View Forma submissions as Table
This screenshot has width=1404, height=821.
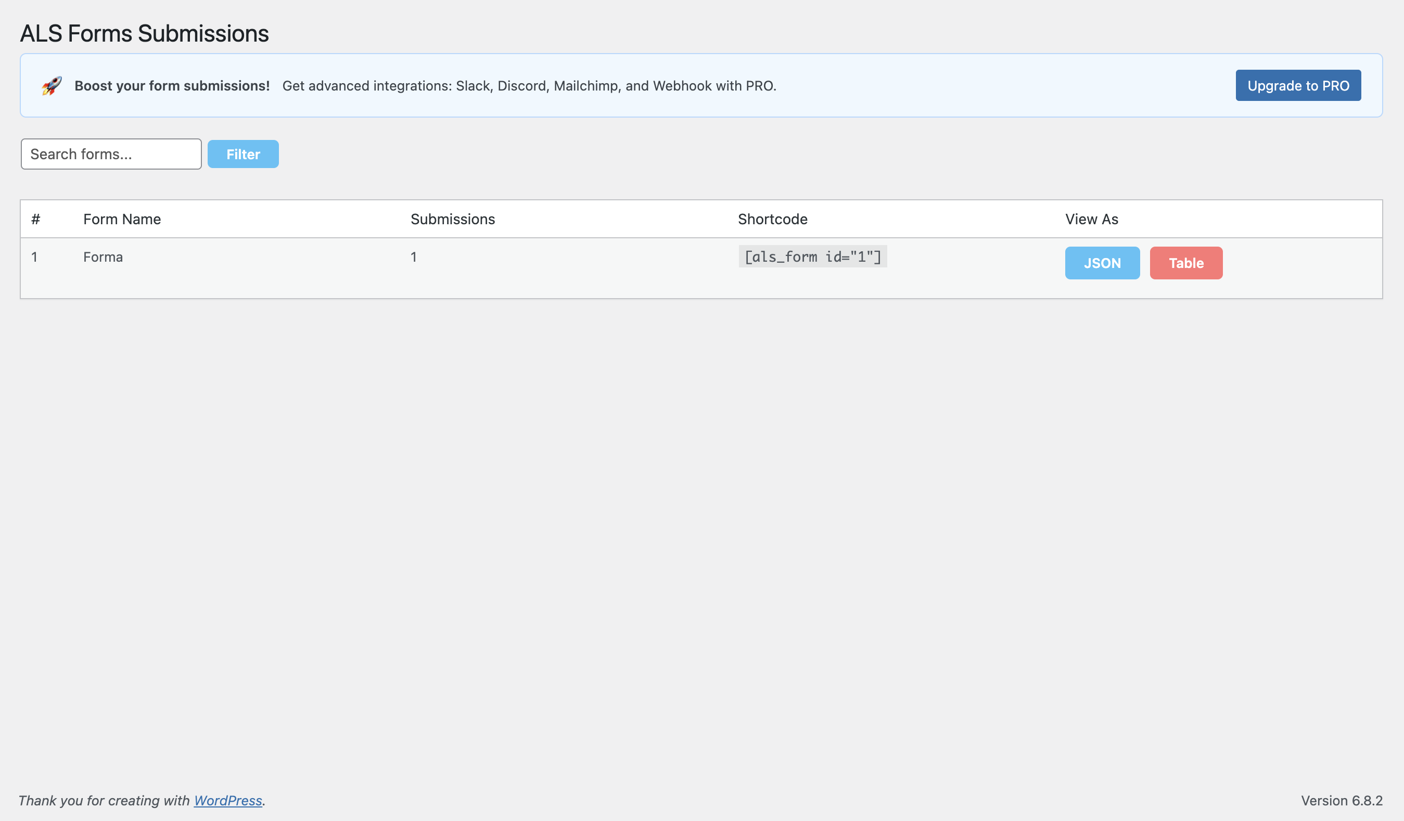1186,263
